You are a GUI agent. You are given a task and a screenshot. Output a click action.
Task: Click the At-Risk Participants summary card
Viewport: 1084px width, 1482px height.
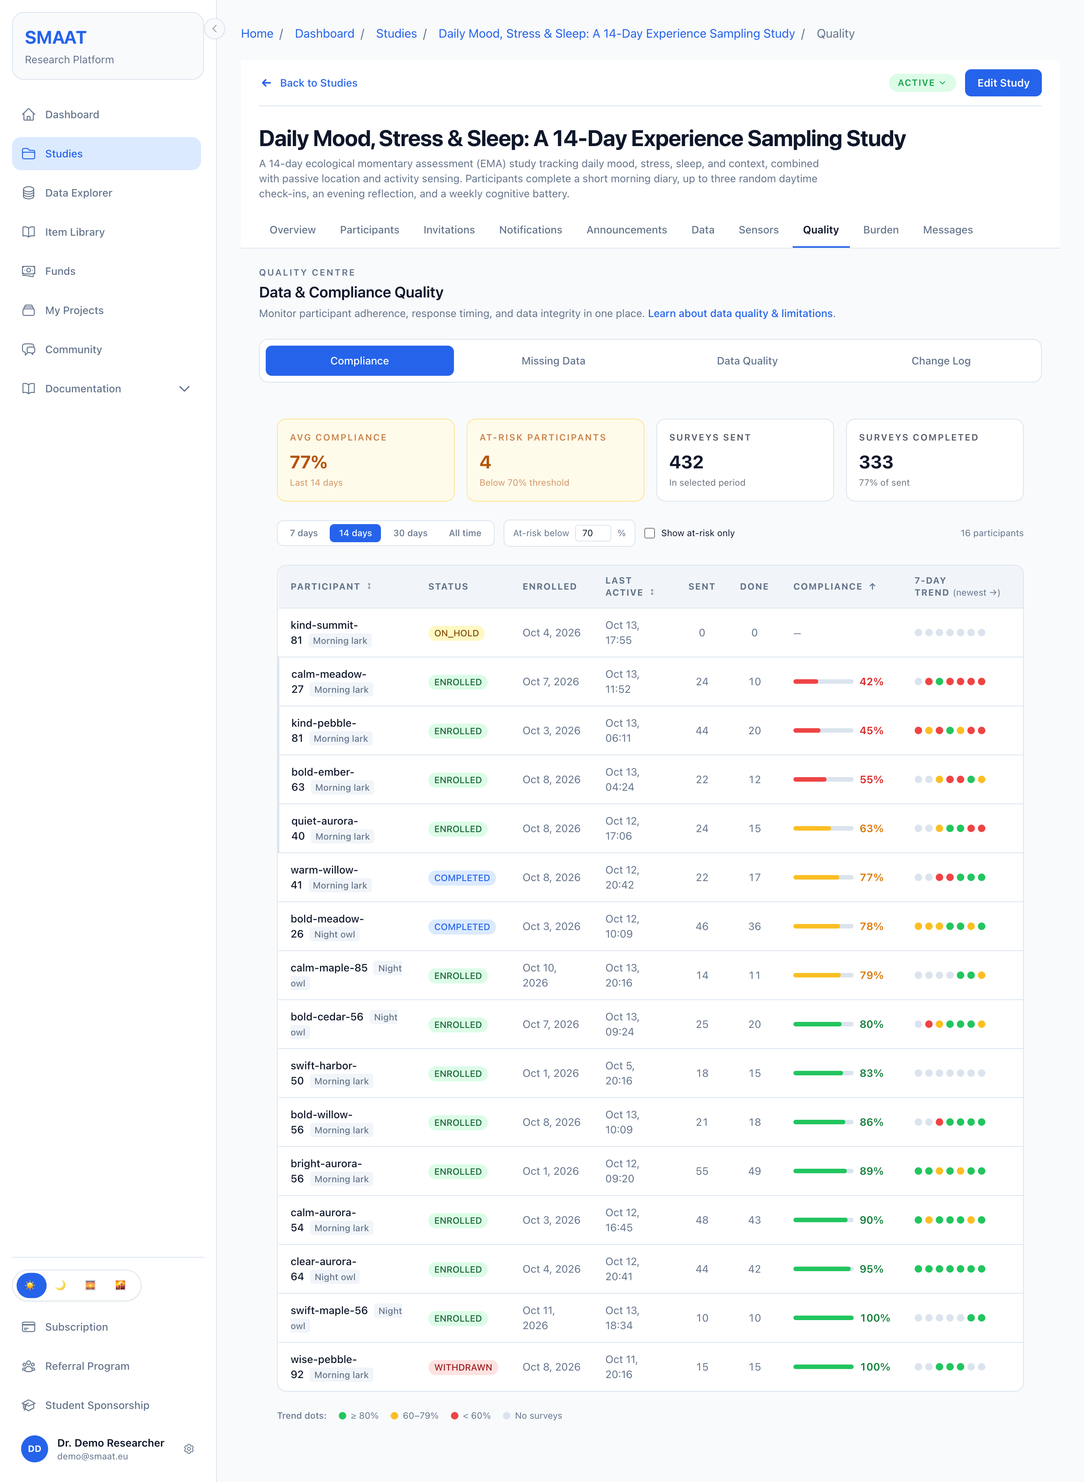[555, 460]
